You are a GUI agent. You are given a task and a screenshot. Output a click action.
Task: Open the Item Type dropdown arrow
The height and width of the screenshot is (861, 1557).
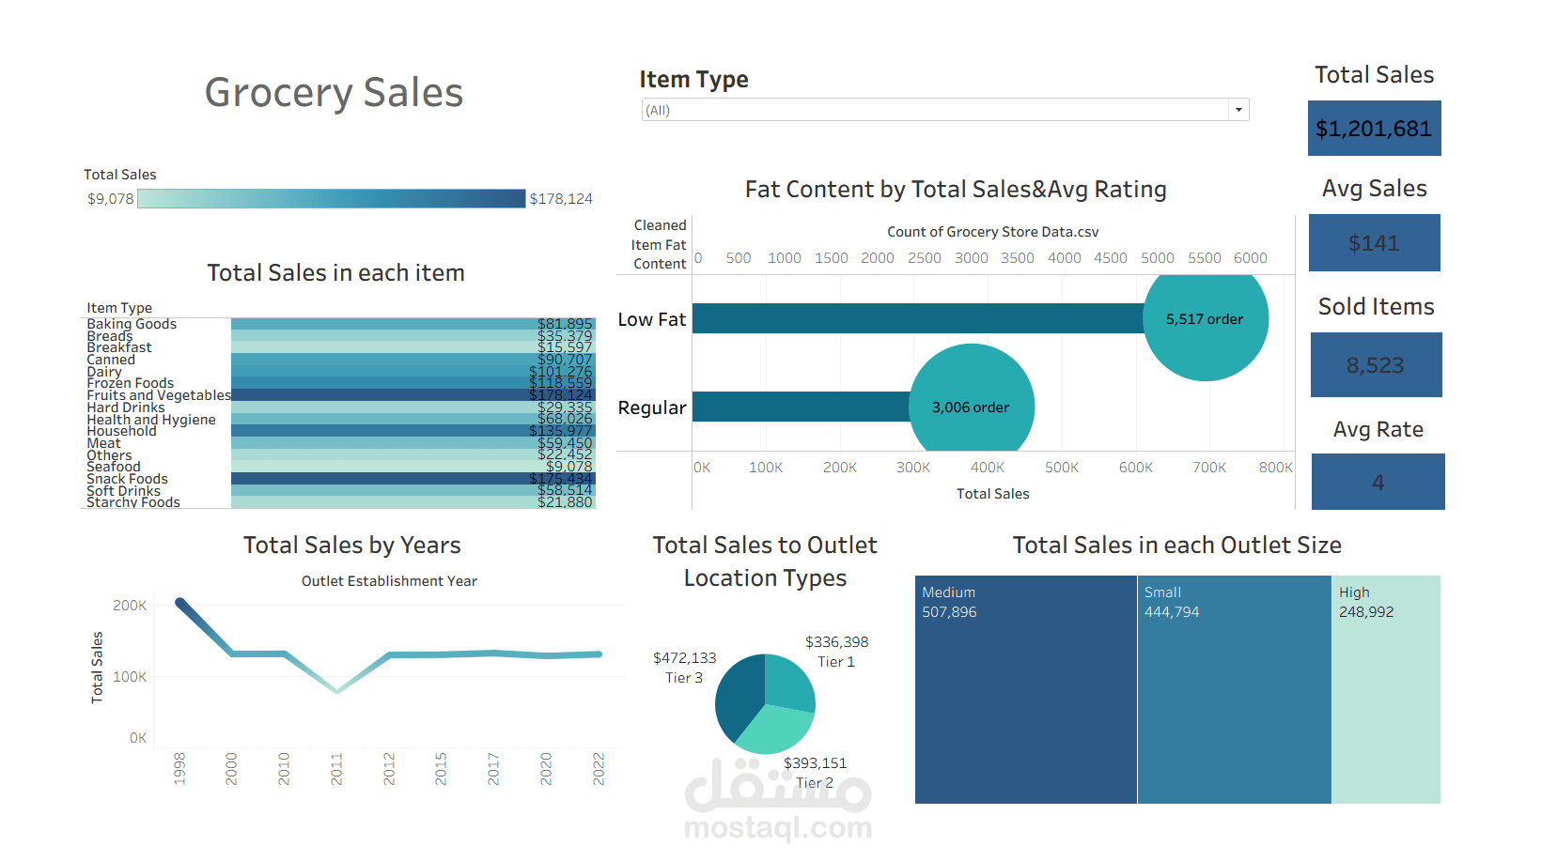pos(1238,110)
